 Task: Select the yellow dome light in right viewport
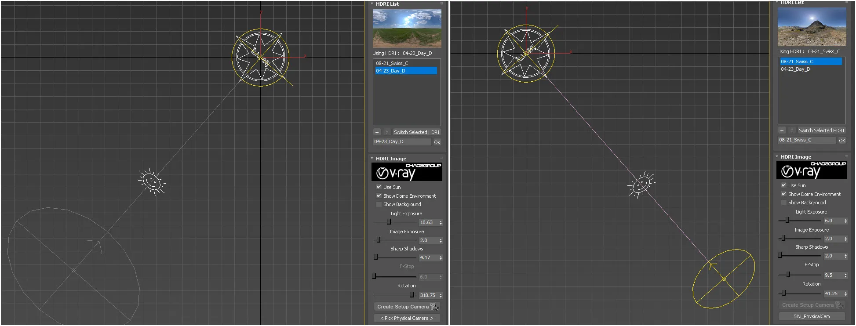point(724,279)
